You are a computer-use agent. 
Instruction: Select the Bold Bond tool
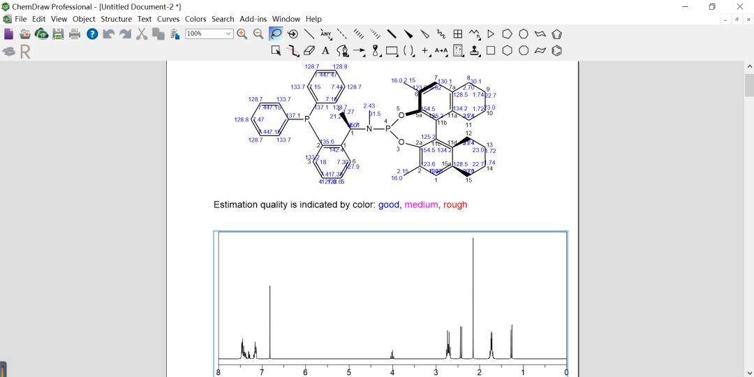[392, 34]
